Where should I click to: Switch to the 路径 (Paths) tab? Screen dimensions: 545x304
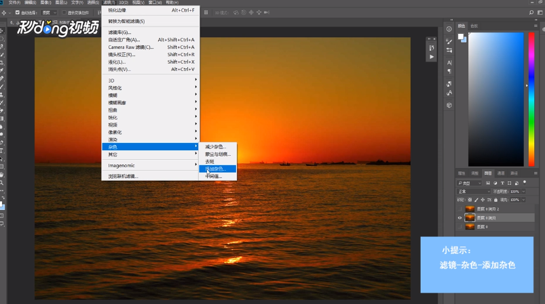(514, 173)
